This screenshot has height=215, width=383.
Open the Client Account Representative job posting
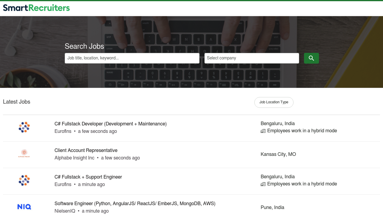click(86, 150)
